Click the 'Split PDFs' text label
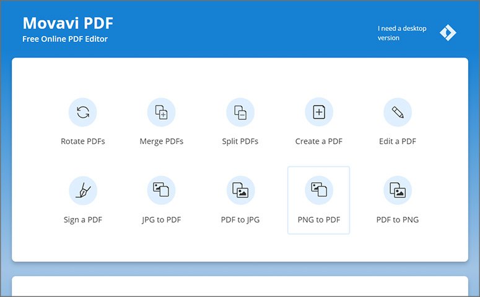Screen dimensions: 480x297 [x=240, y=141]
